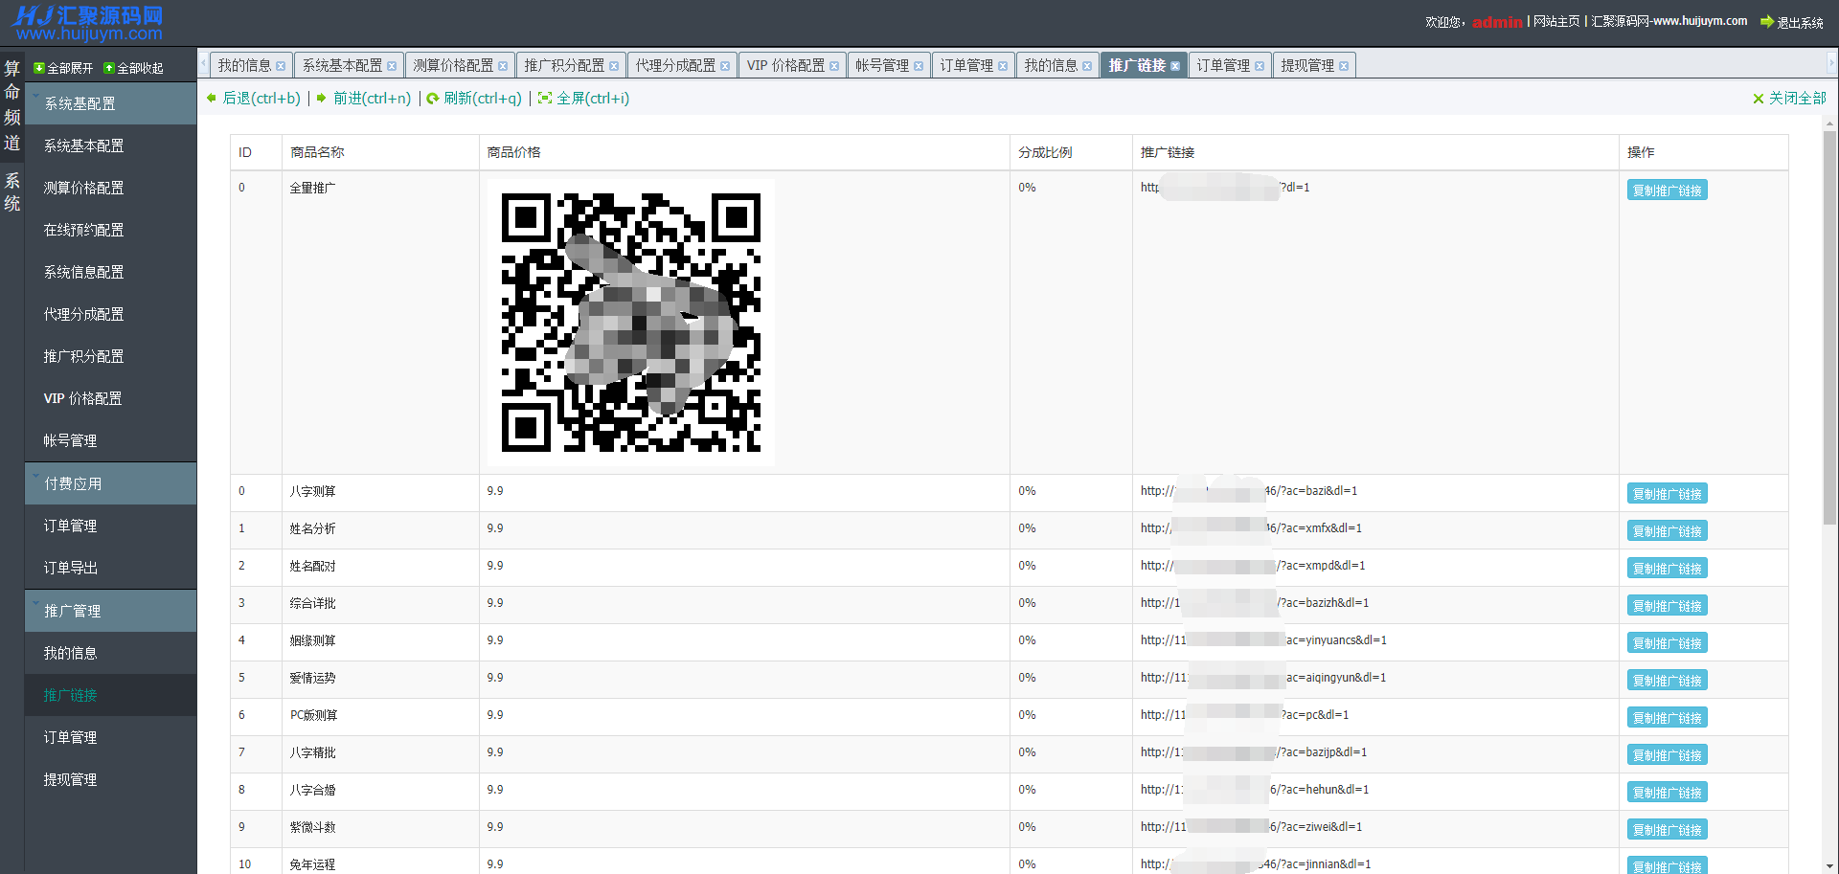Enter fullscreen via 全屏(ctrl+i)
Viewport: 1839px width, 874px height.
point(584,98)
